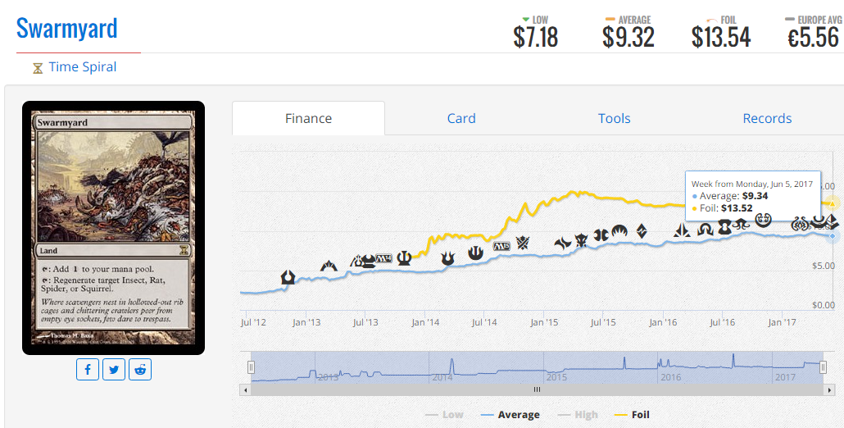The image size is (844, 428).
Task: Click the navigator scrollbar thumb
Action: tap(537, 389)
